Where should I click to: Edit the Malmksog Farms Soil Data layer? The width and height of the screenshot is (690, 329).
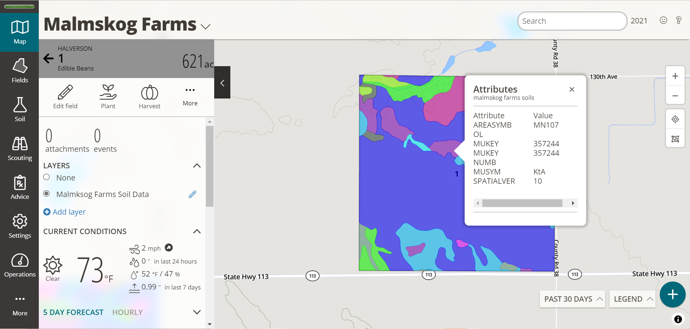193,194
